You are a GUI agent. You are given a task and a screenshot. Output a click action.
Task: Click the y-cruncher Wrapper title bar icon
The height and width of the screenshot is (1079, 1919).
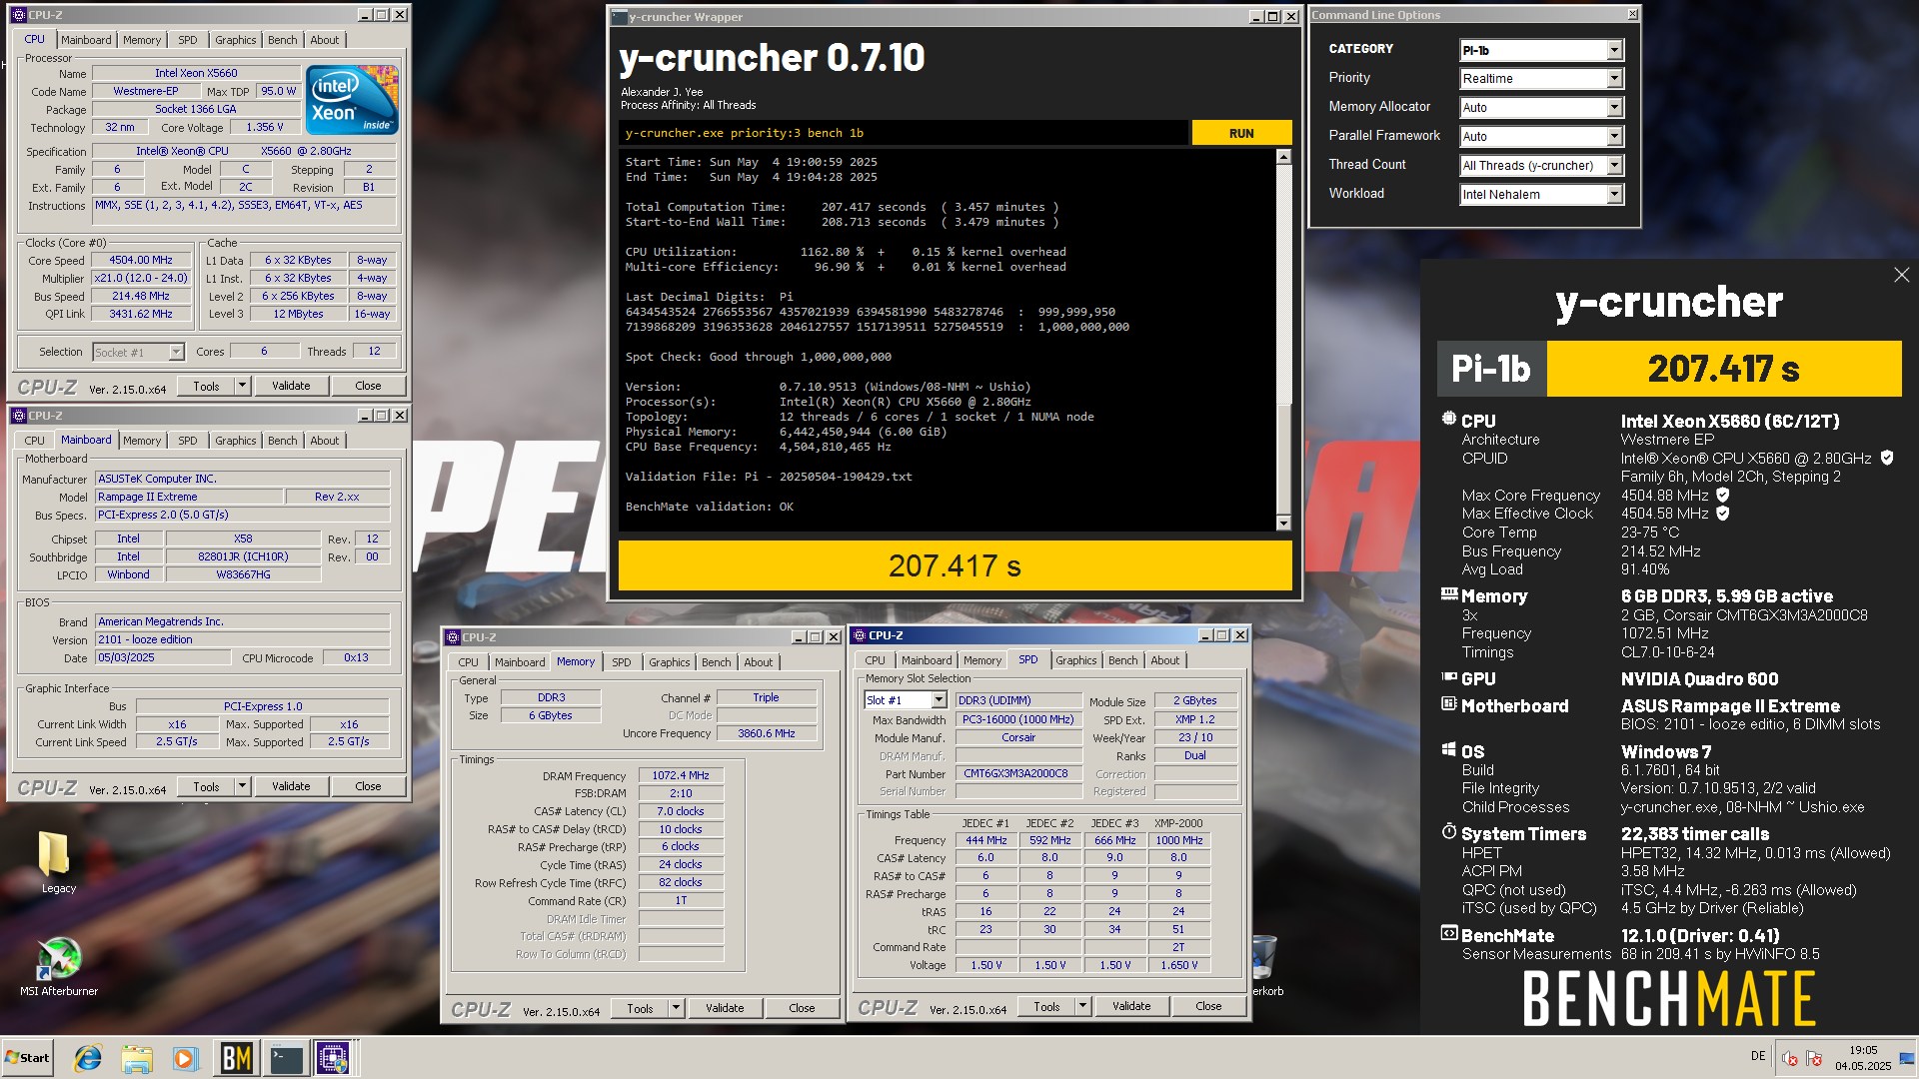coord(620,17)
